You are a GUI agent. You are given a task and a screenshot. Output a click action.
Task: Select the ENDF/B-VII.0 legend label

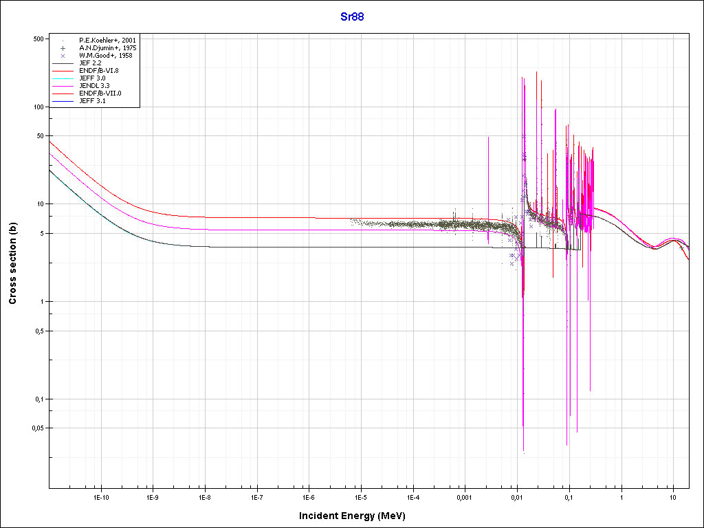click(x=99, y=93)
